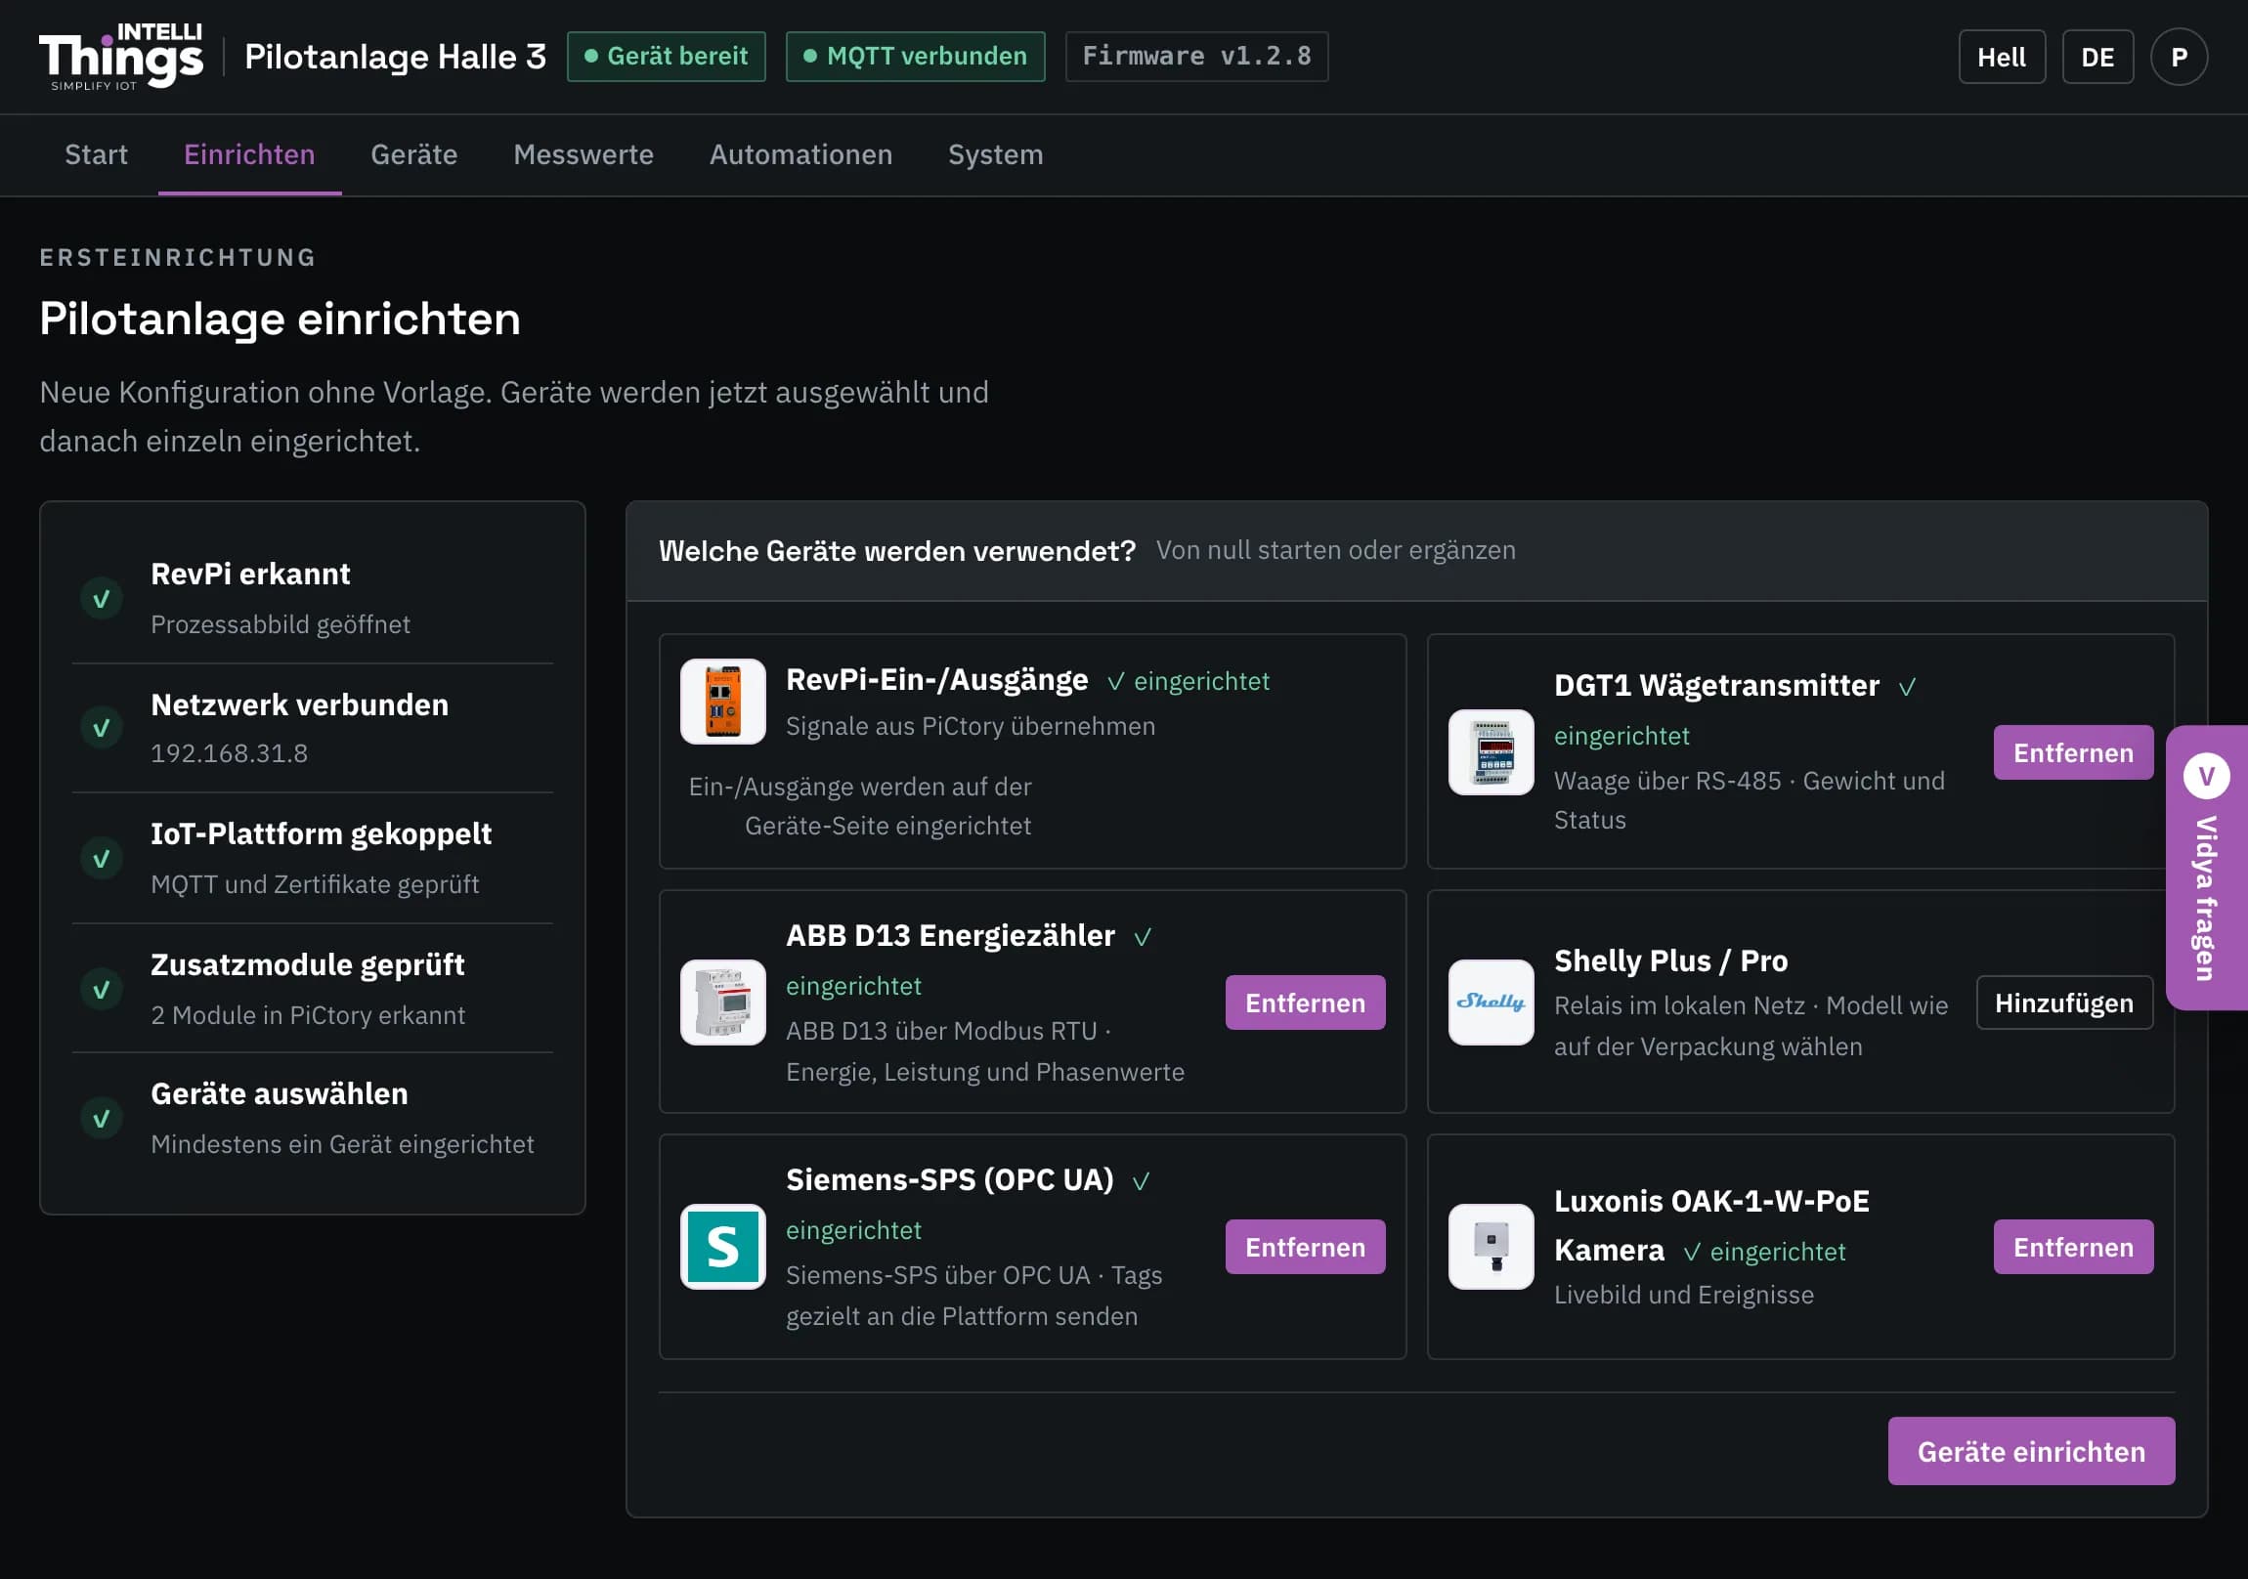This screenshot has height=1579, width=2248.
Task: Click the Firmware v1.2.8 badge
Action: point(1196,57)
